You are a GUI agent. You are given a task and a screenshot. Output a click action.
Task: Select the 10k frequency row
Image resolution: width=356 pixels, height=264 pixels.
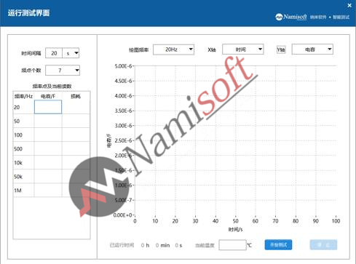(52, 162)
